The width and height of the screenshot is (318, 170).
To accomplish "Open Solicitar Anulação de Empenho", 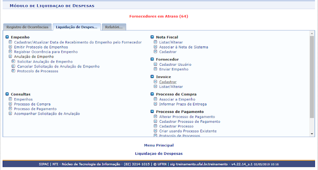I will click(x=45, y=61).
